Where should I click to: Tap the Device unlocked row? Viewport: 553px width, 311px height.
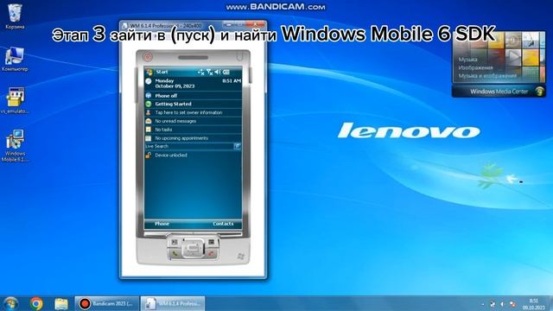point(194,155)
